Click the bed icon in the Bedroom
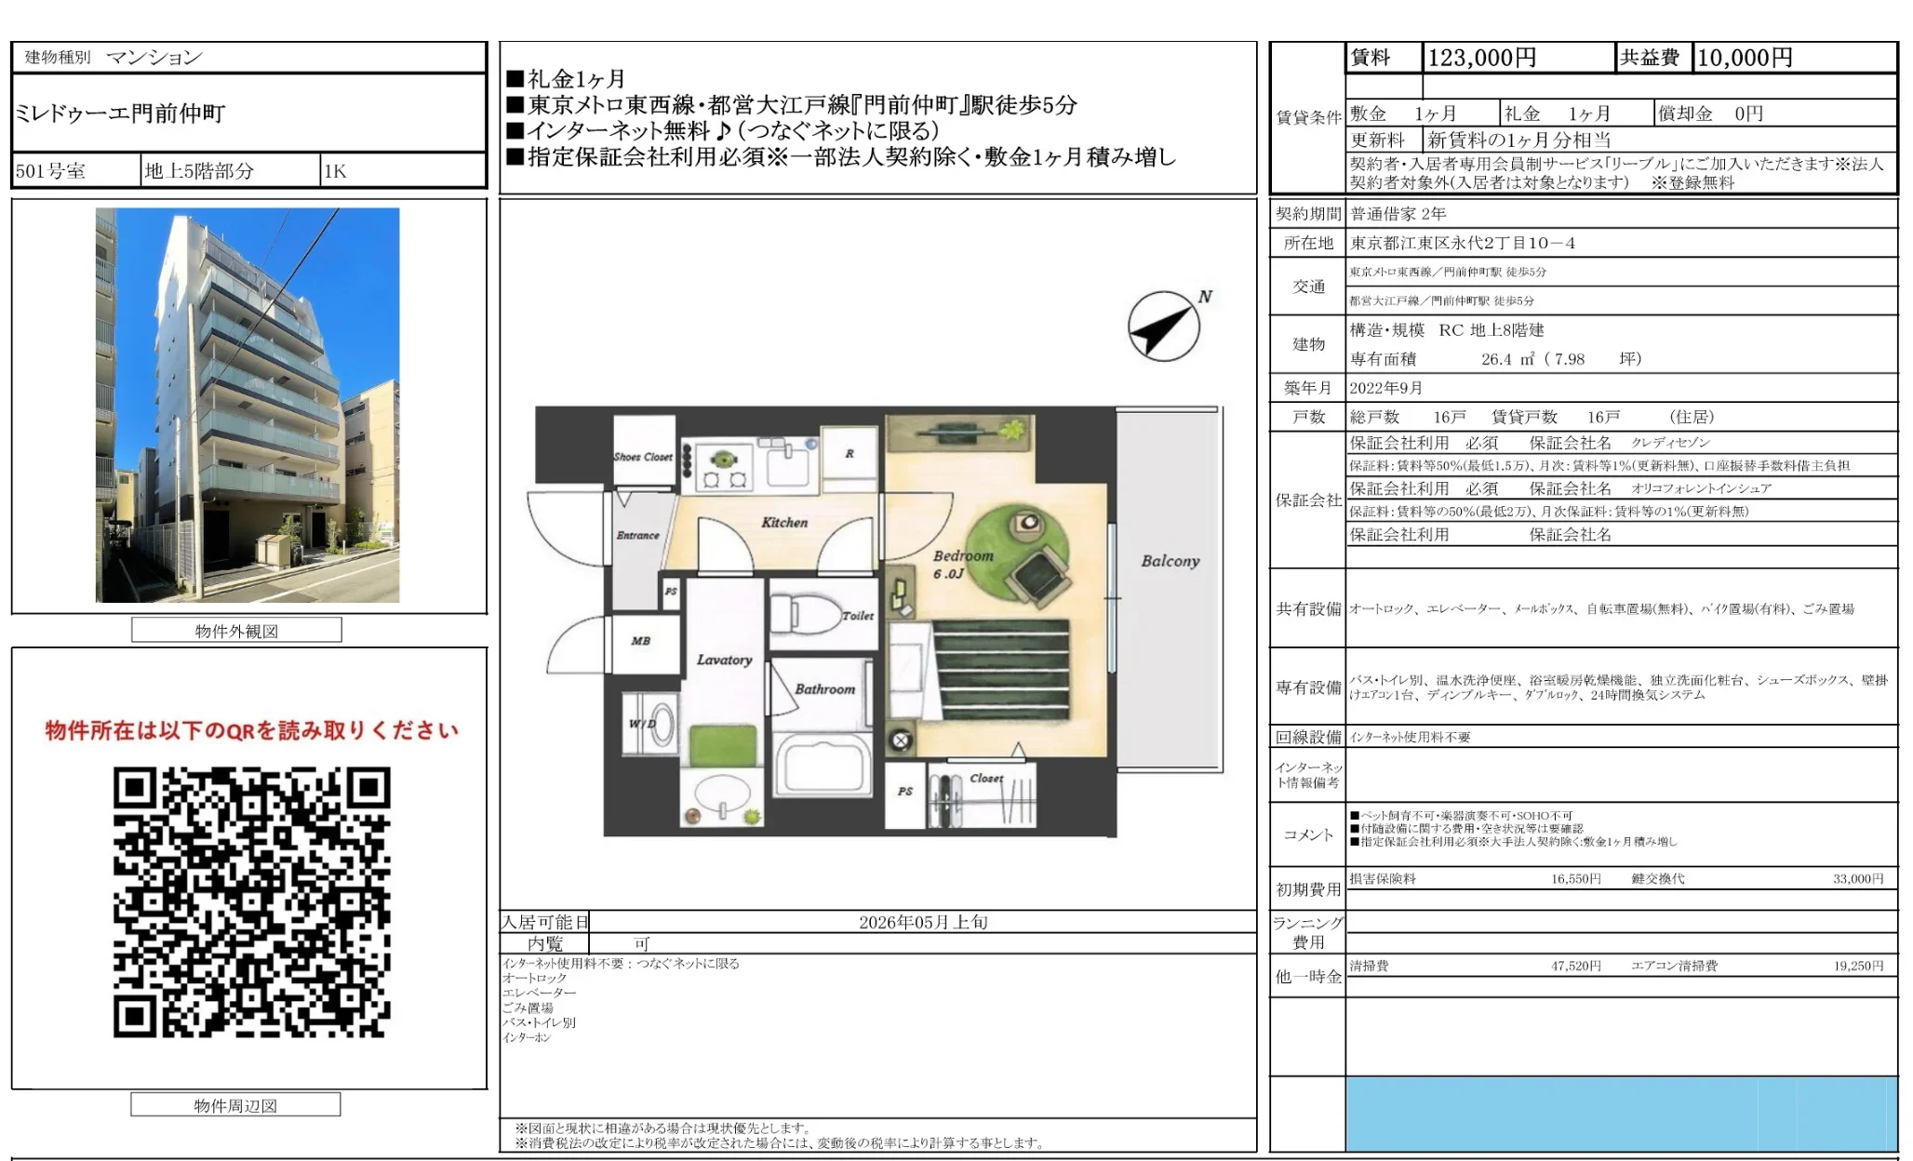The height and width of the screenshot is (1161, 1913). pos(1000,670)
